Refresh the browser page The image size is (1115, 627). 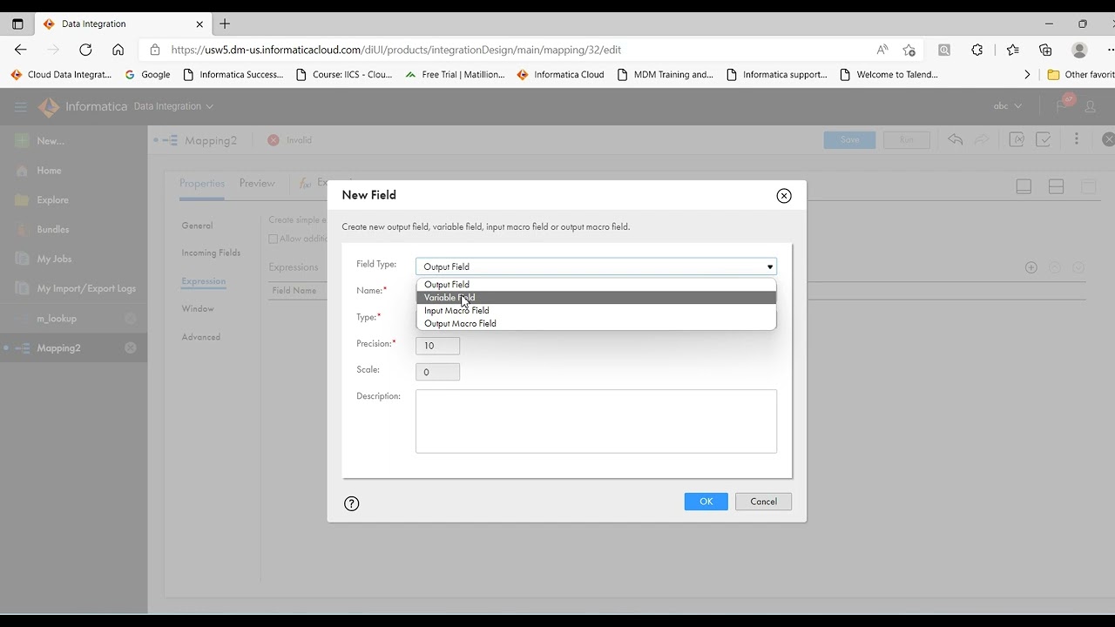[85, 50]
